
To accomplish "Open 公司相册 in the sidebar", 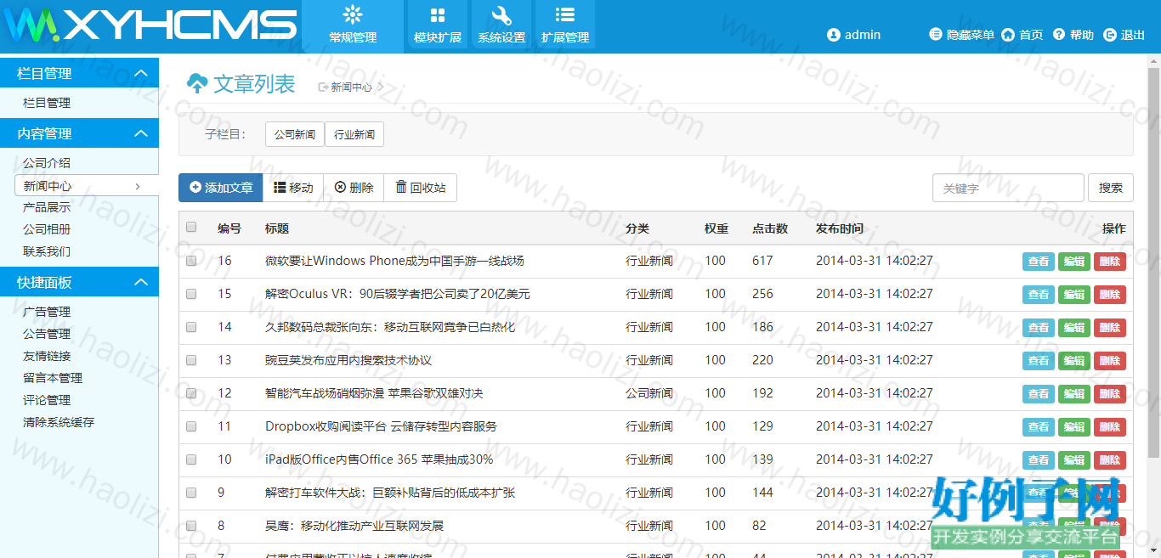I will 47,229.
